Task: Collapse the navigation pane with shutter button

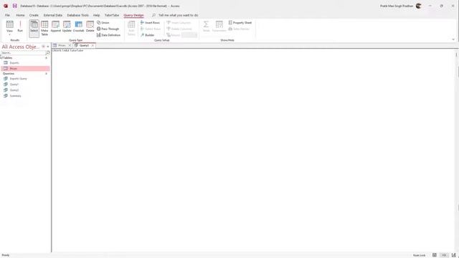Action: (48, 47)
